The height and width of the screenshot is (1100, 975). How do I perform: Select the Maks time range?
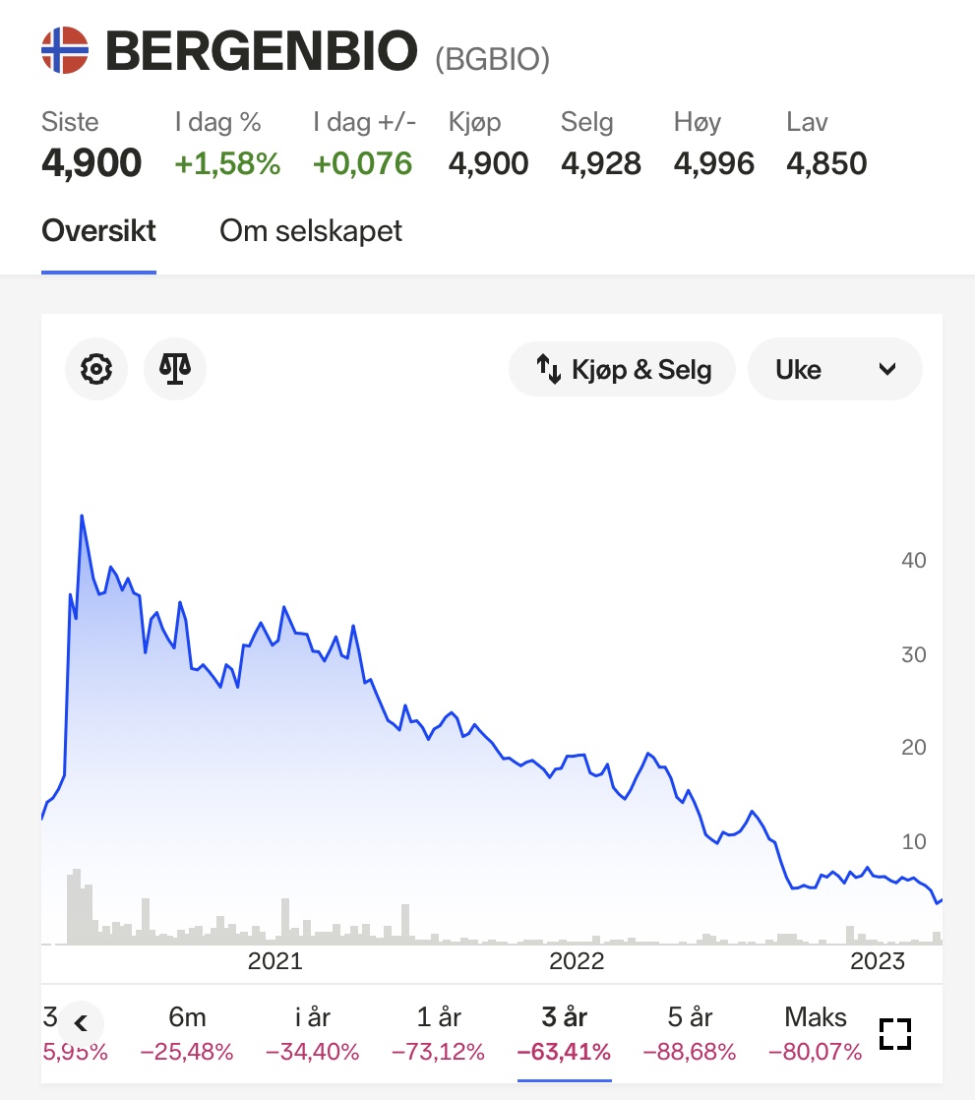click(x=815, y=1033)
